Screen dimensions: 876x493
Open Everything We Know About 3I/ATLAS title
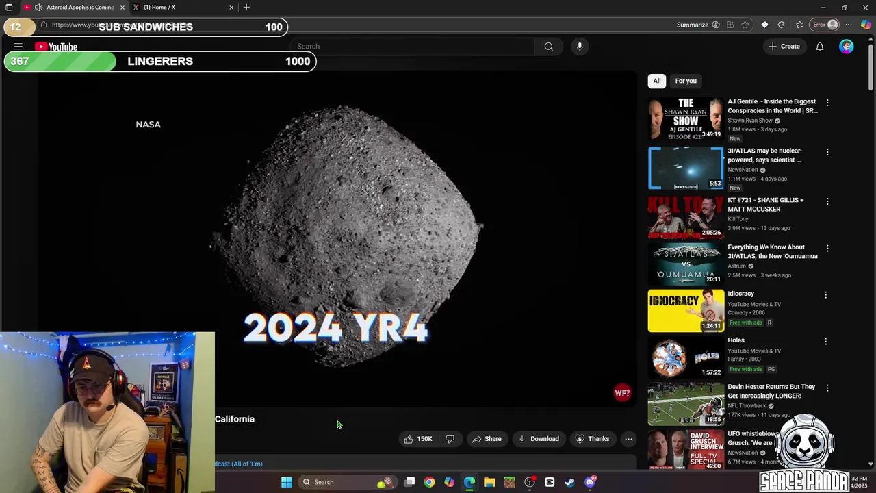coord(772,251)
